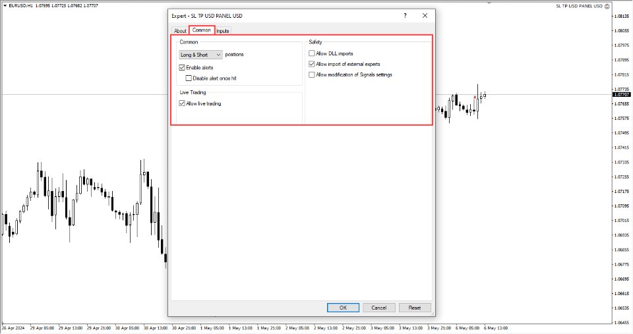Confirm with the OK button

(x=343, y=308)
